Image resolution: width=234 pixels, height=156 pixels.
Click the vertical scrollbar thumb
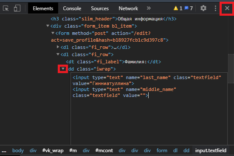(231, 68)
